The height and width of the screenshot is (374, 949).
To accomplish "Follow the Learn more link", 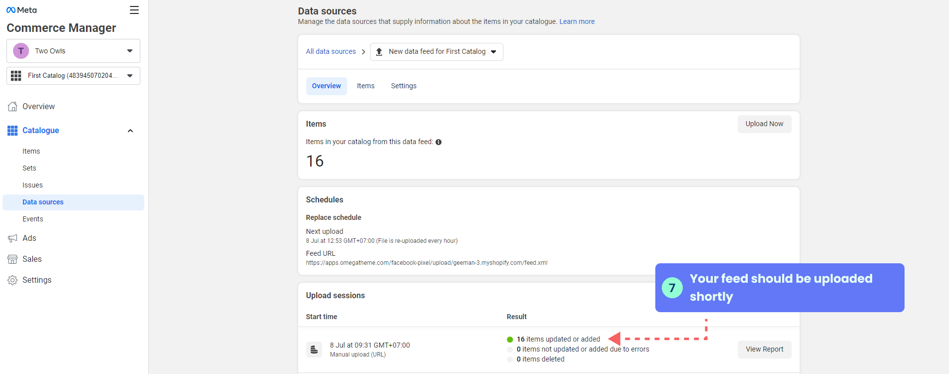I will [x=577, y=21].
